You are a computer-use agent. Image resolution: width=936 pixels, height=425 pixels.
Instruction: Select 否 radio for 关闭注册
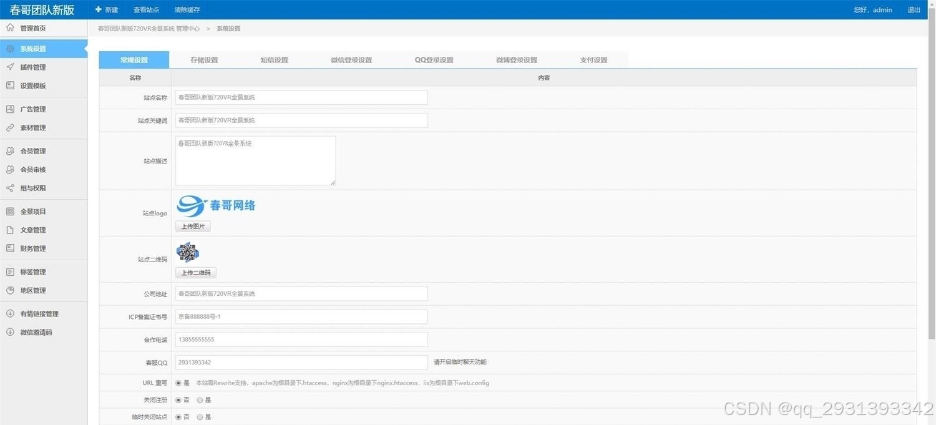(x=178, y=400)
